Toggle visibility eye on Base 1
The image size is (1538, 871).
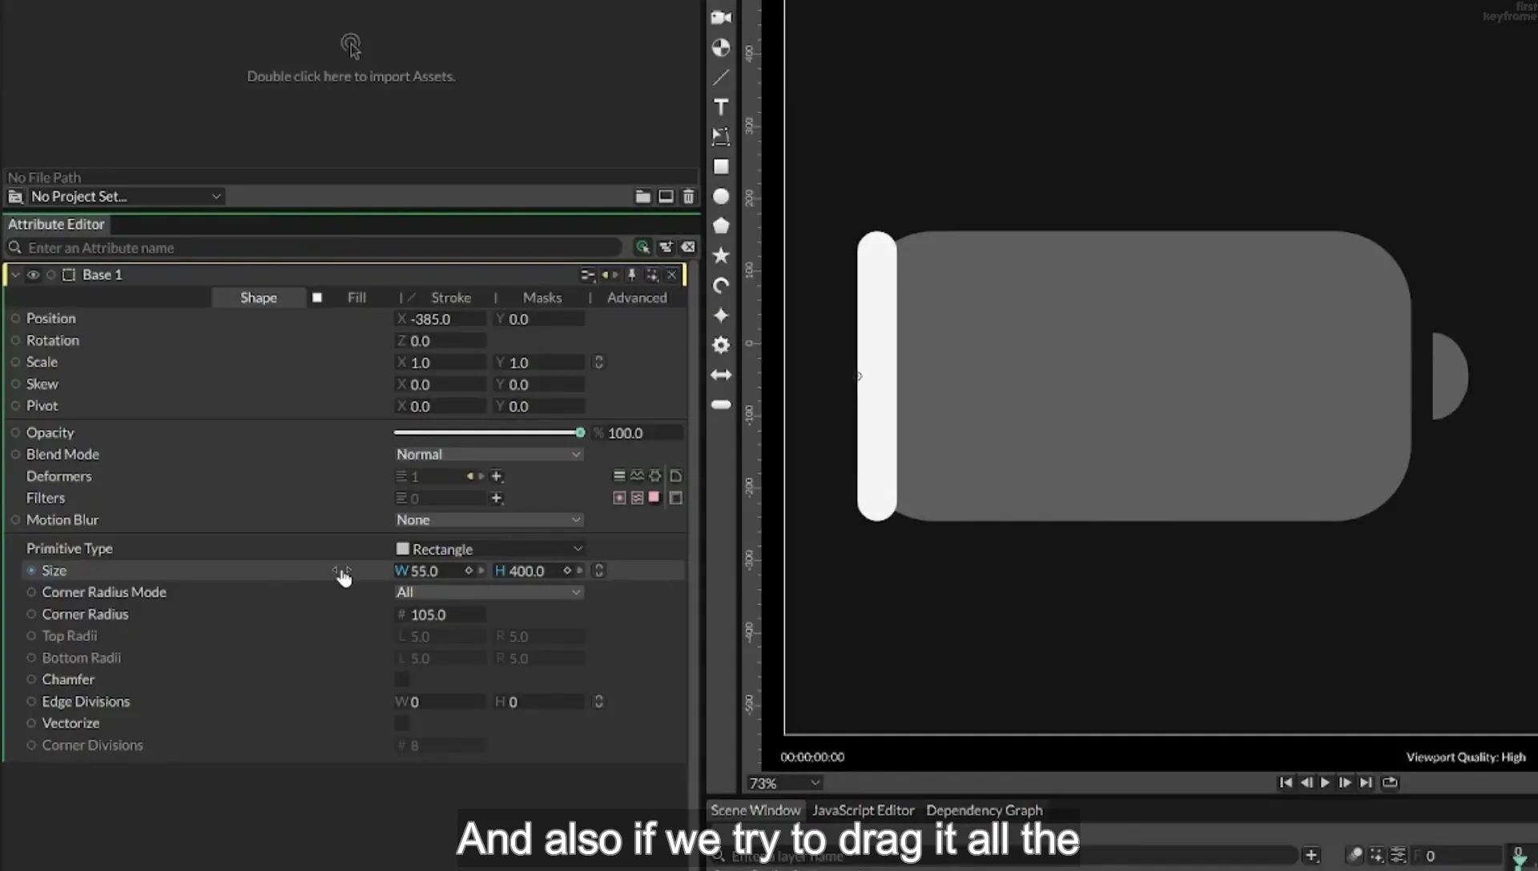pyautogui.click(x=33, y=275)
